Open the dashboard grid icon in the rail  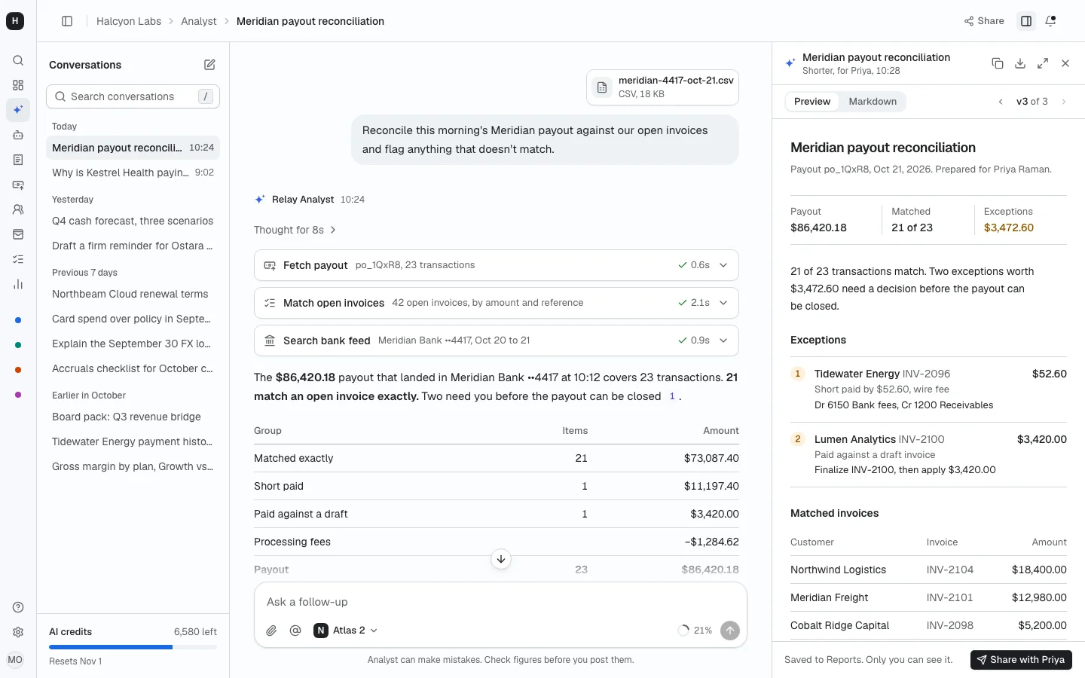[x=18, y=85]
